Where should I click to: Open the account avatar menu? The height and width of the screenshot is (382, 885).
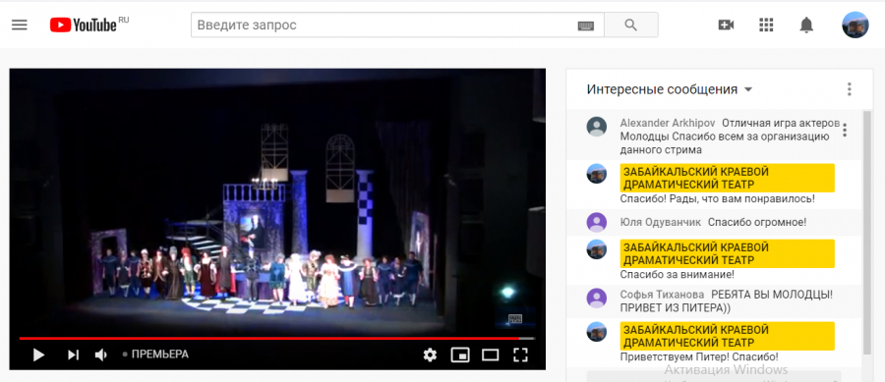855,25
